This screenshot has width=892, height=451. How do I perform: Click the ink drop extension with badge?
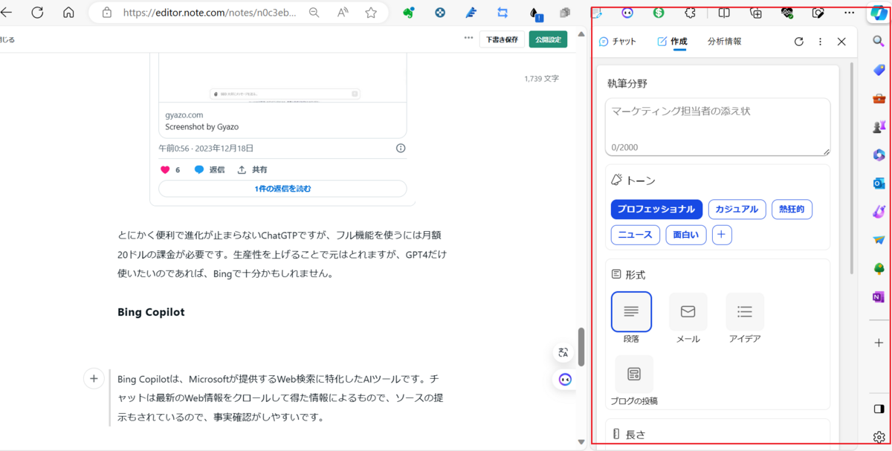tap(535, 13)
